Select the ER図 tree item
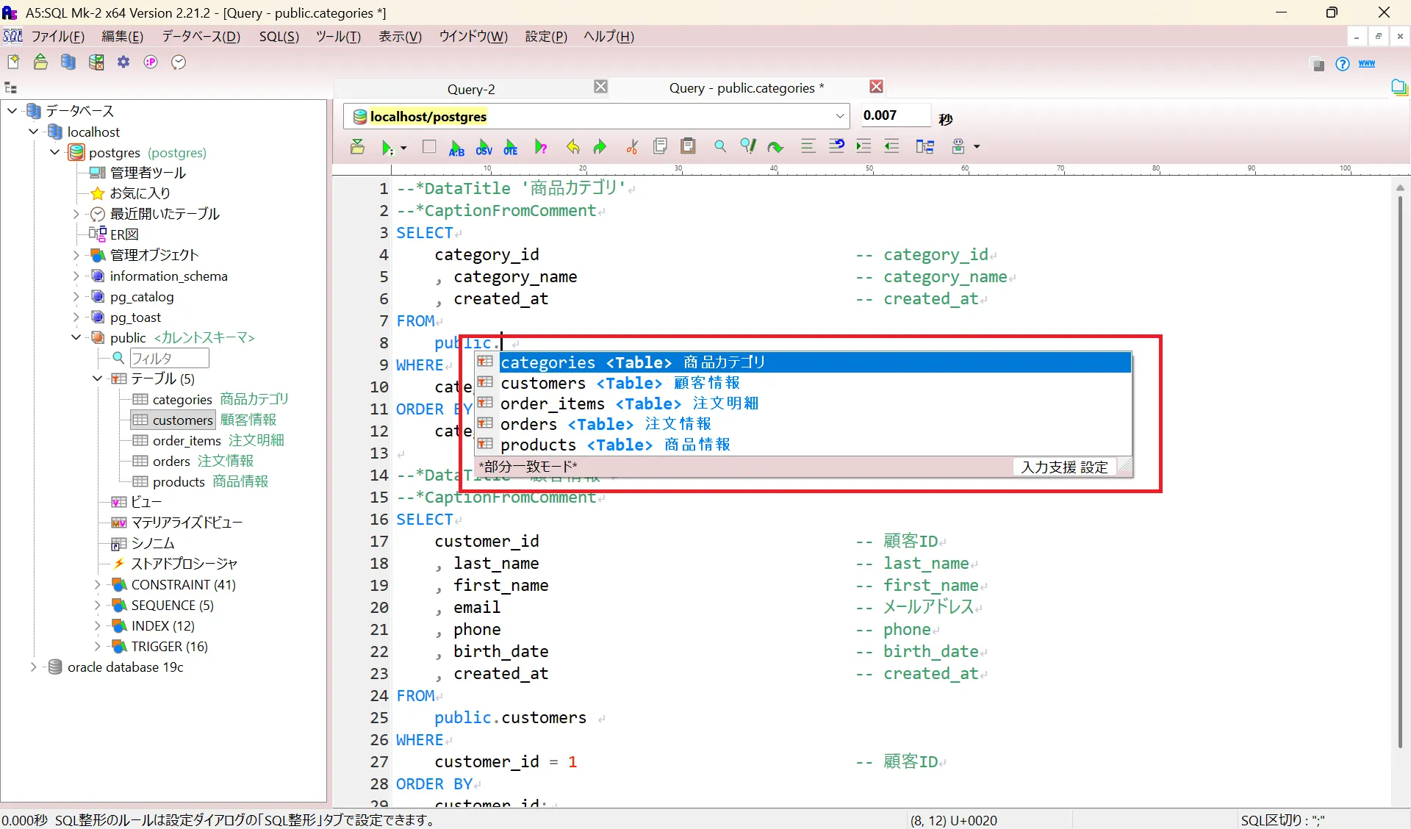1411x829 pixels. pos(124,234)
